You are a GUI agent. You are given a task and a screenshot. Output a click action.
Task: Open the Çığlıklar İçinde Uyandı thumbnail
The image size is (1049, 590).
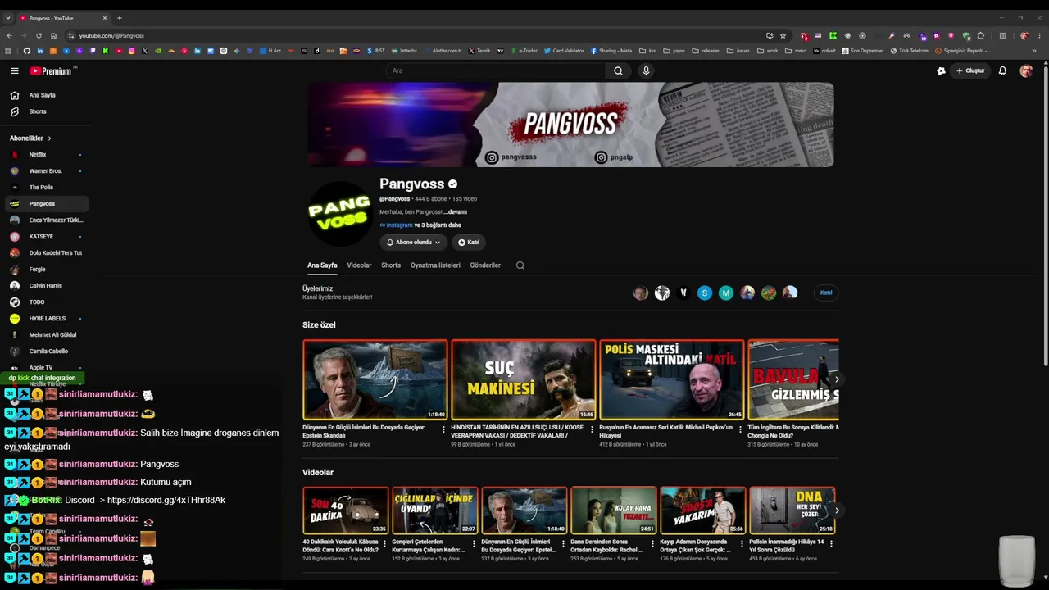435,511
